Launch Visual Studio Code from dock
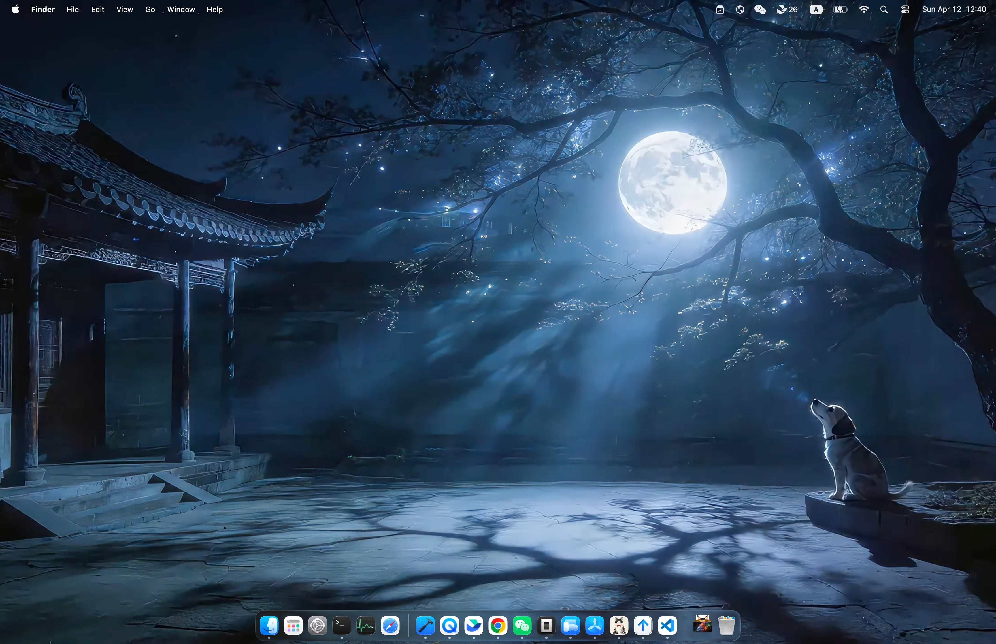Image resolution: width=996 pixels, height=644 pixels. (x=667, y=626)
